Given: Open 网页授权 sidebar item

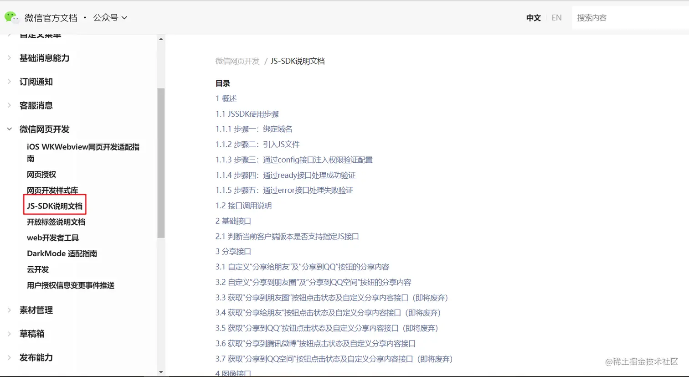Looking at the screenshot, I should 41,175.
